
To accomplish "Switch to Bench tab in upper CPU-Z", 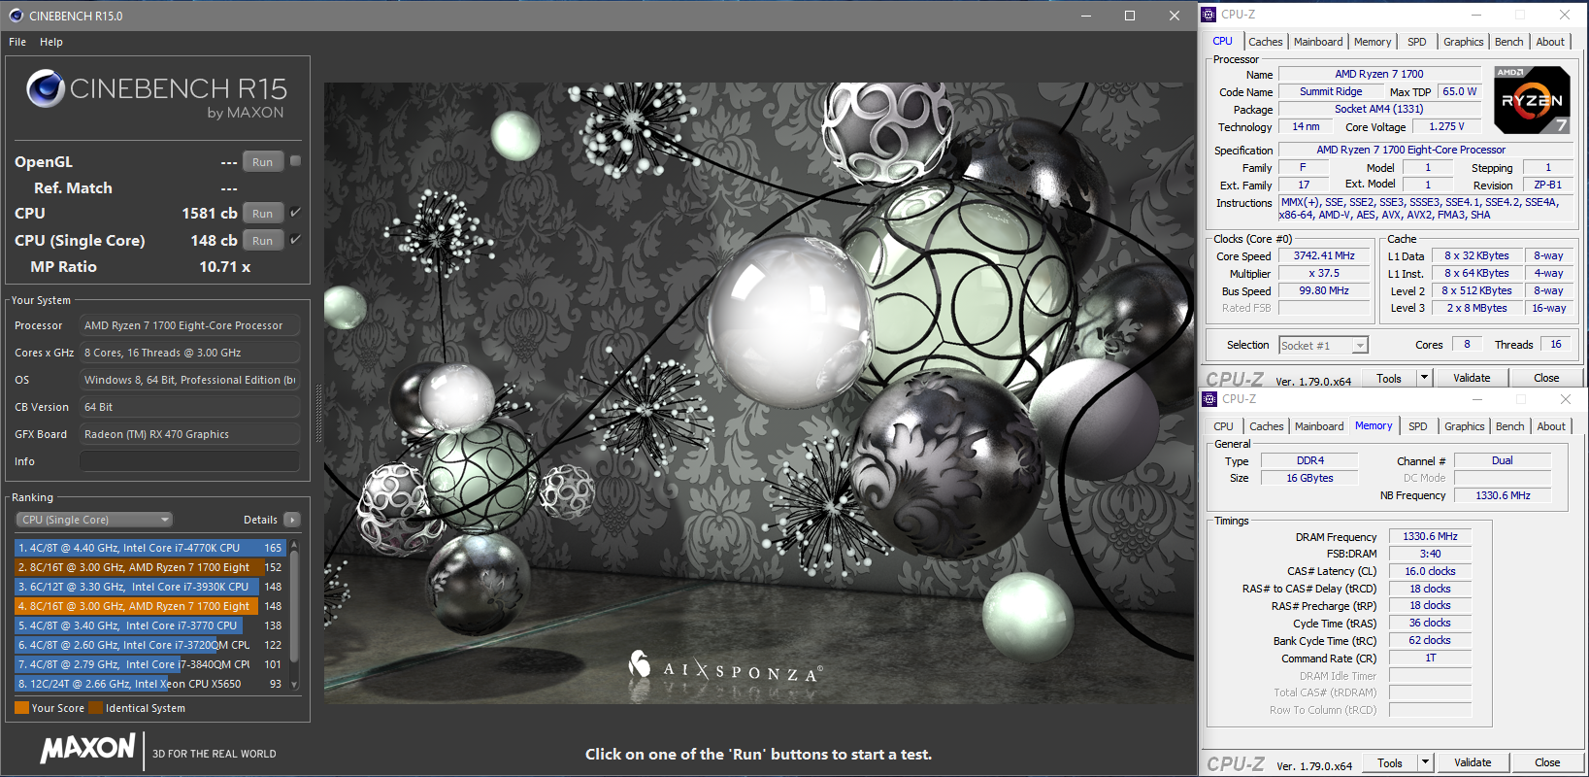I will pyautogui.click(x=1508, y=42).
